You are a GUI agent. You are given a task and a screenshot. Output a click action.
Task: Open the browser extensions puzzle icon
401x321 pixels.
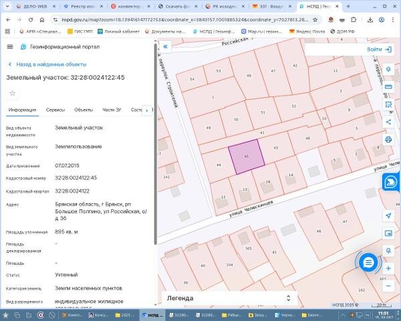tap(353, 19)
